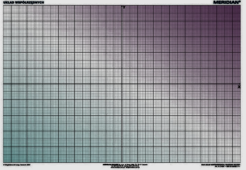Click the origin where the axes intersect
246x170 pixels.
tap(122, 84)
